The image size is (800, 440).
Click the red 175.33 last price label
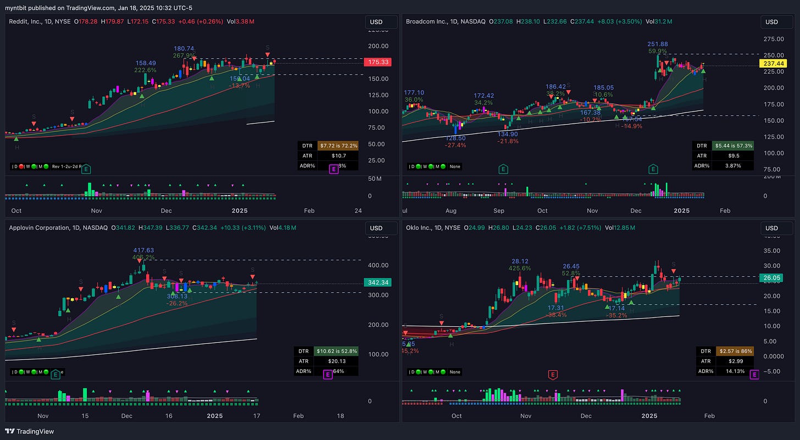(x=377, y=62)
